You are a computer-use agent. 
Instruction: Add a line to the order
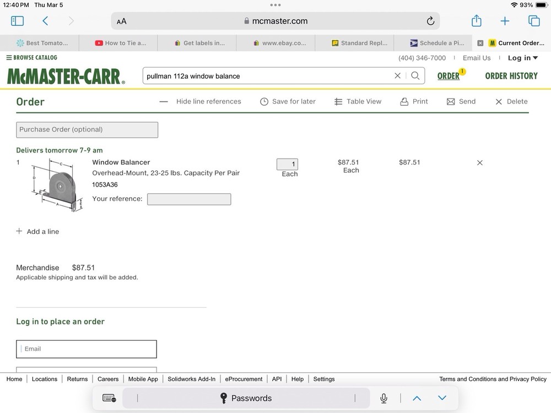point(37,232)
